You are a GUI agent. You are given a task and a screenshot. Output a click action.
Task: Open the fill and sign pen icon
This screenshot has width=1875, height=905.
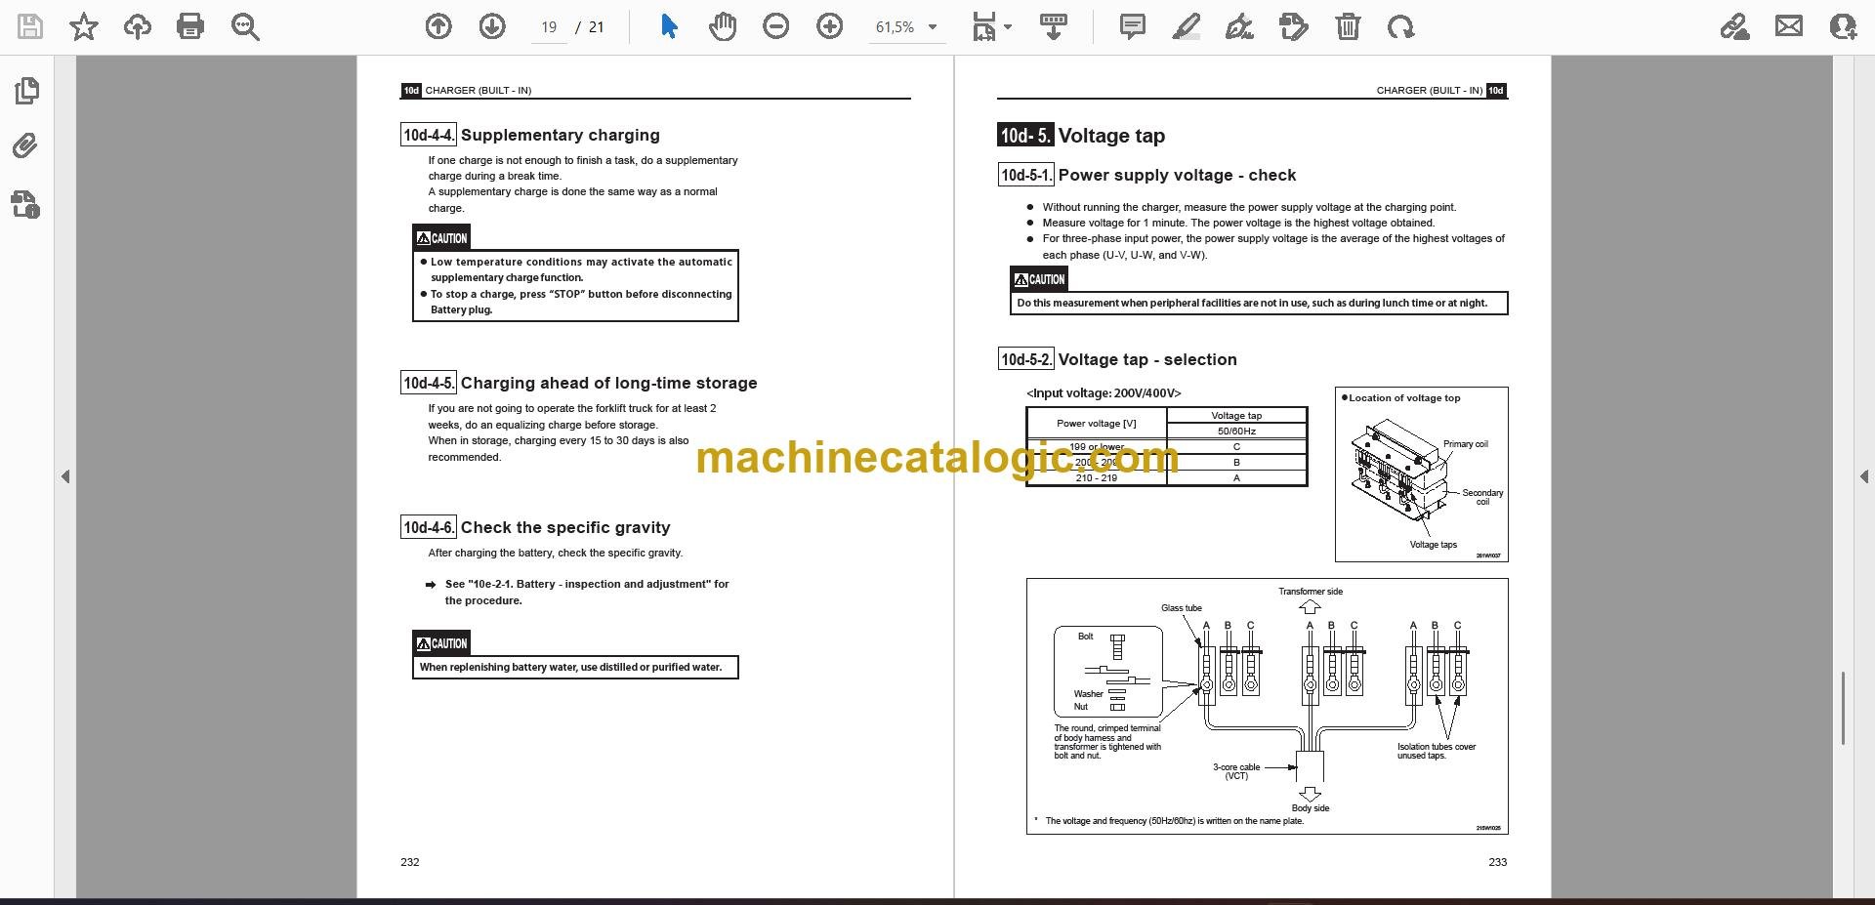tap(1735, 26)
